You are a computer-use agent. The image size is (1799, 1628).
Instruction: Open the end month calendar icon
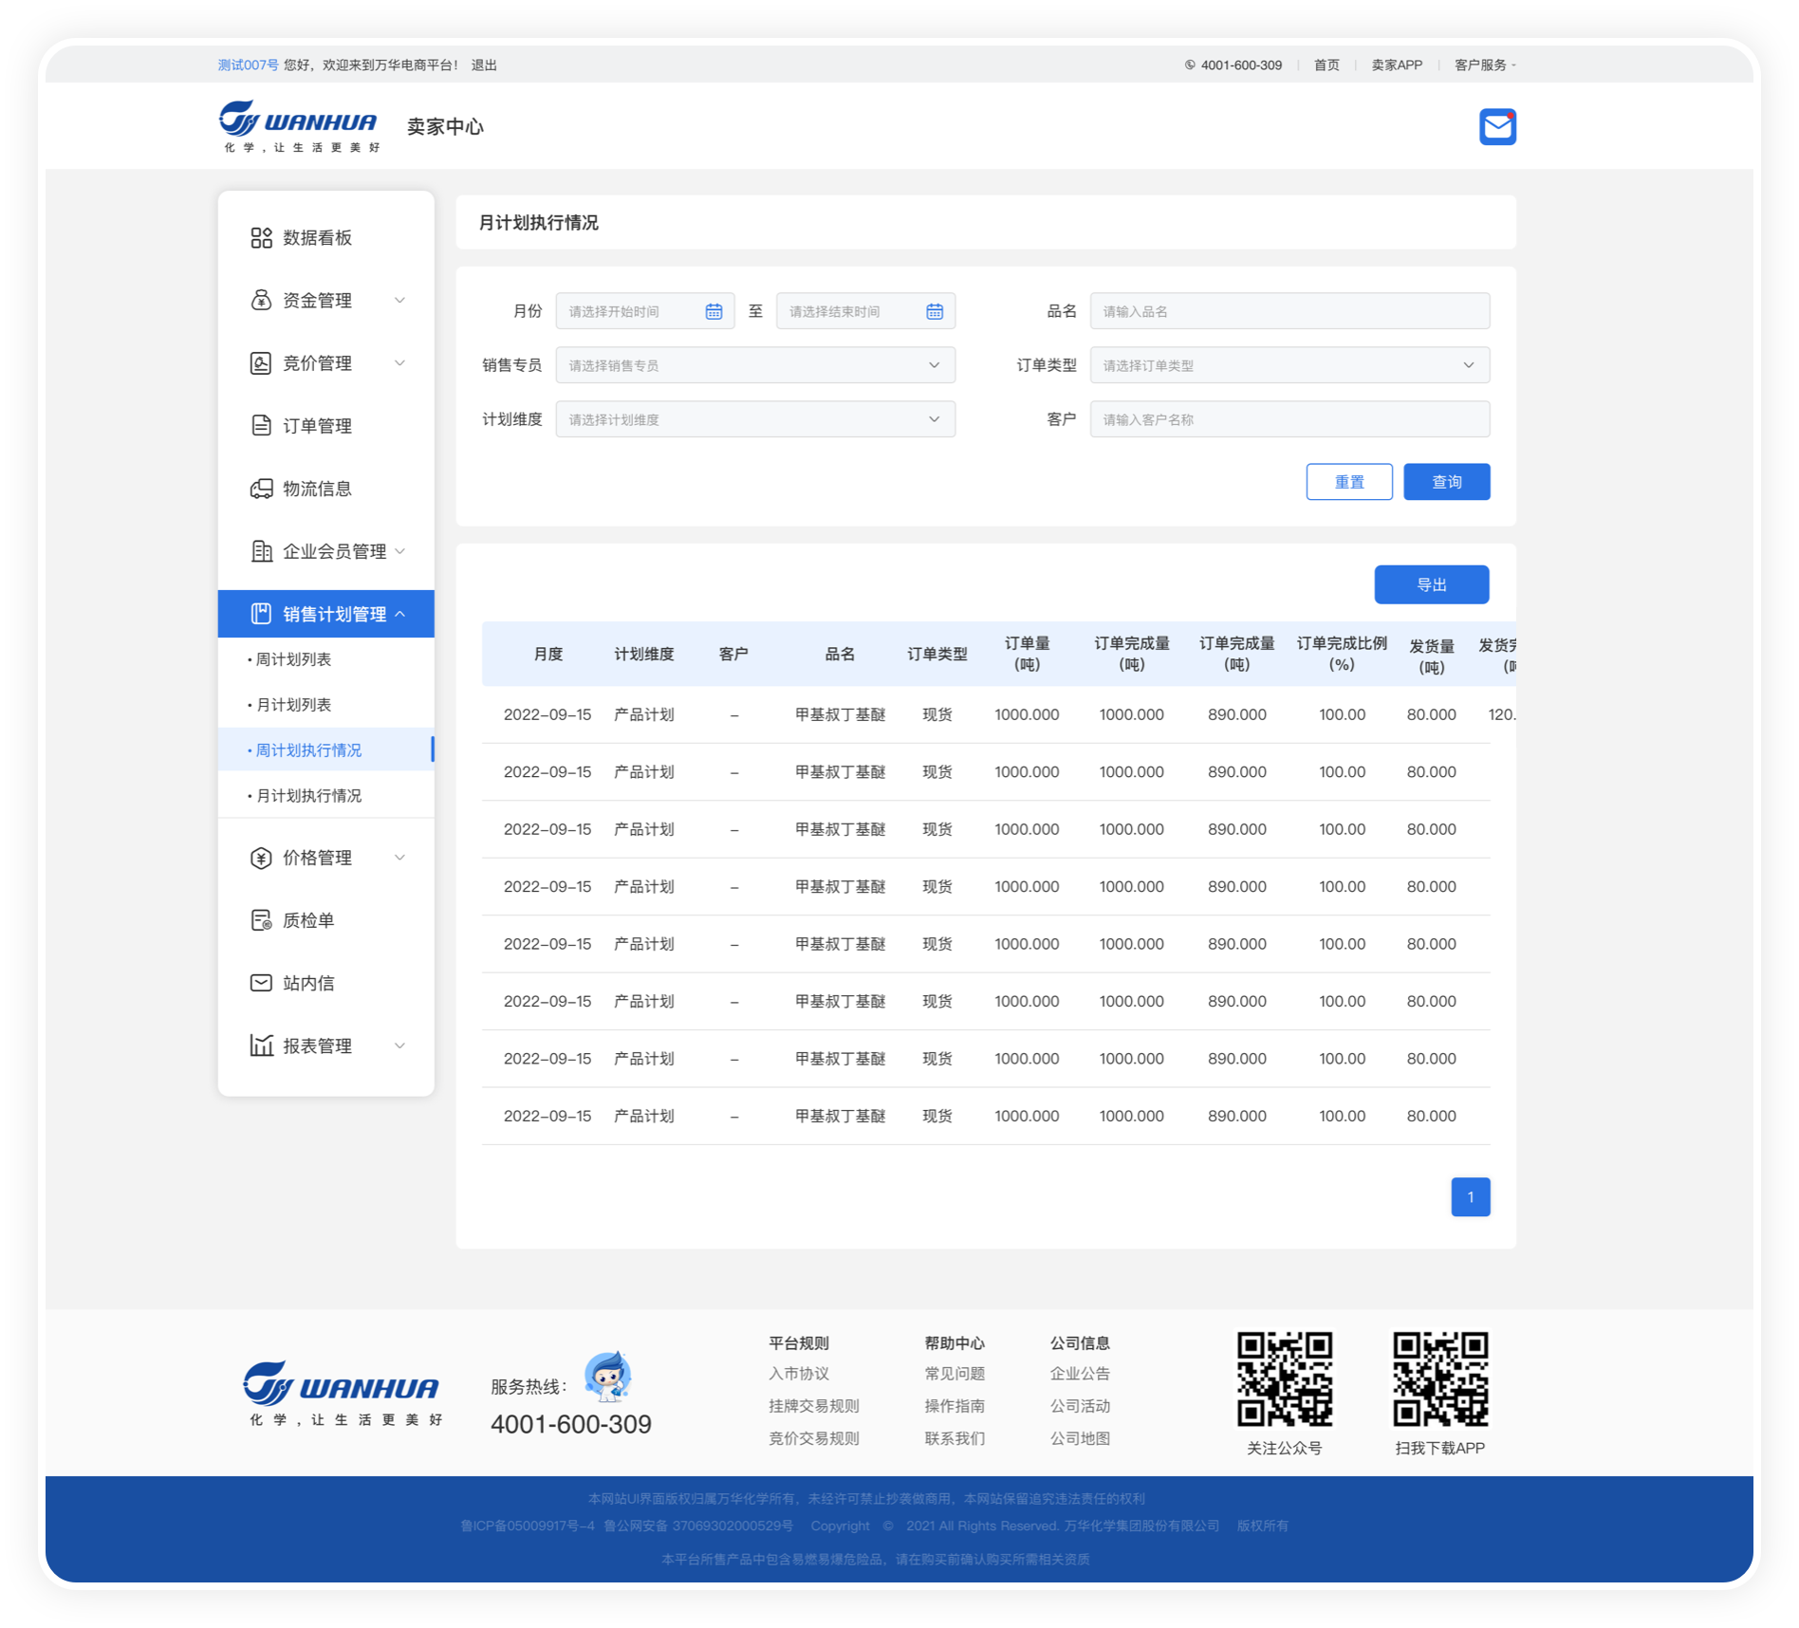(935, 311)
